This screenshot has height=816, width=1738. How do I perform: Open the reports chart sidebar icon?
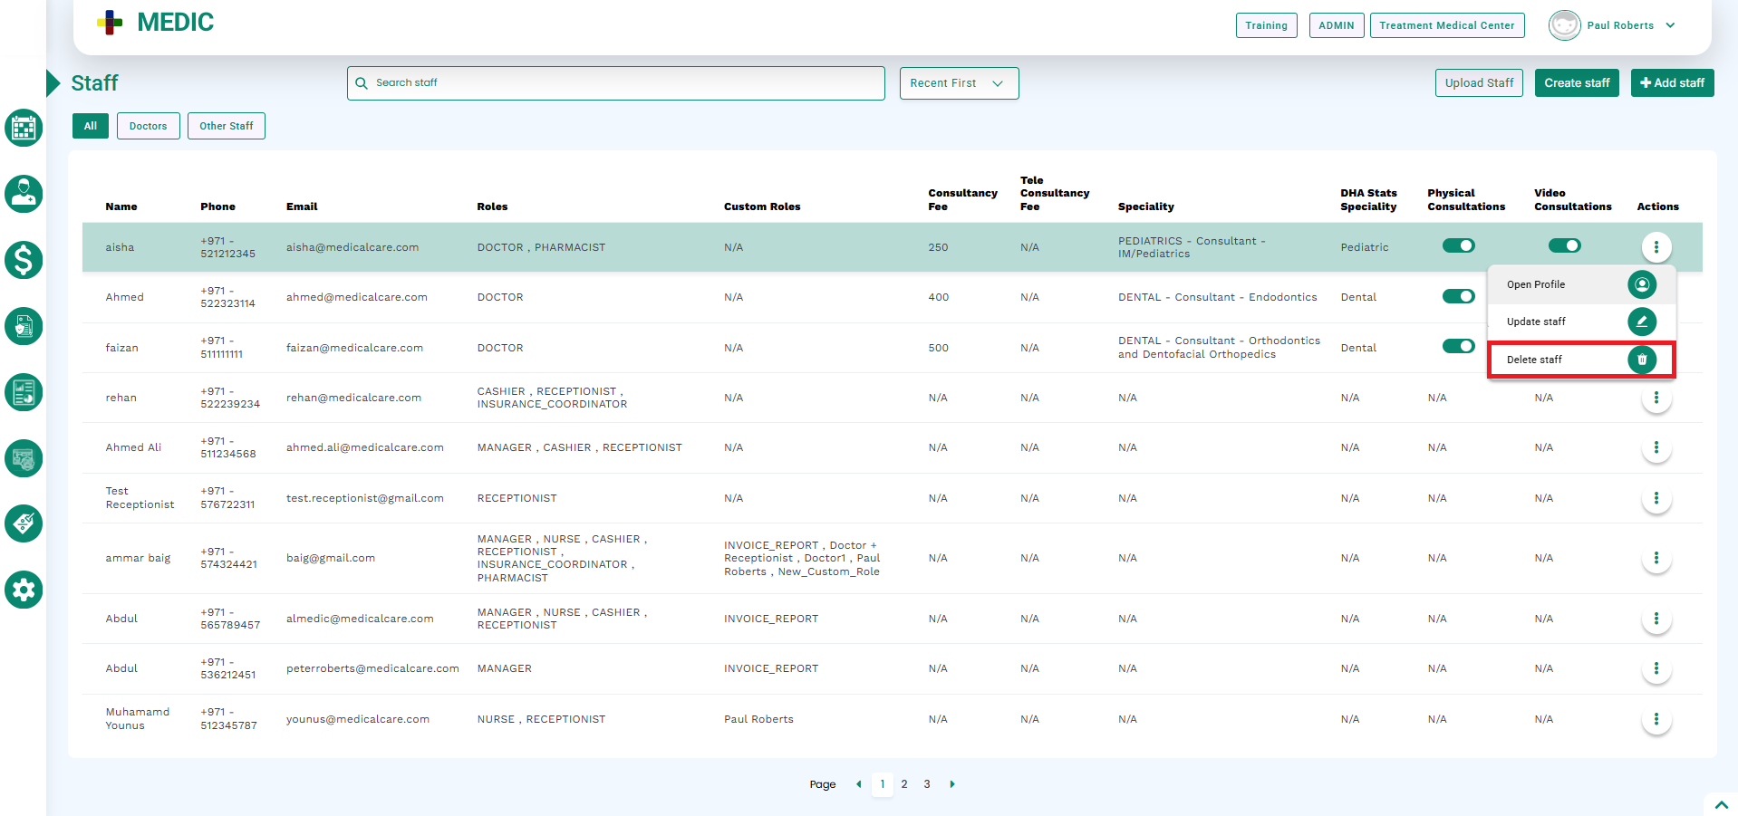point(24,392)
